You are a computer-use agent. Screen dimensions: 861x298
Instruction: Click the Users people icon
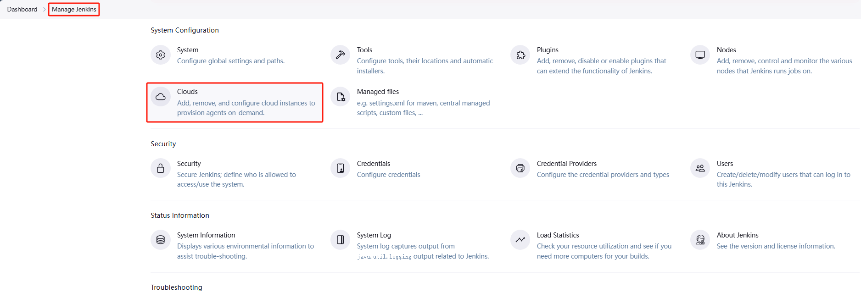coord(700,168)
